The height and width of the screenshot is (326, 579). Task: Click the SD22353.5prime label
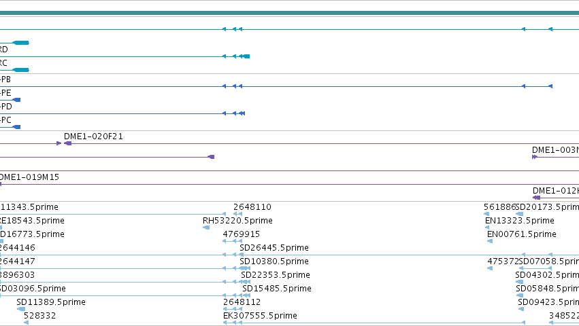276,275
